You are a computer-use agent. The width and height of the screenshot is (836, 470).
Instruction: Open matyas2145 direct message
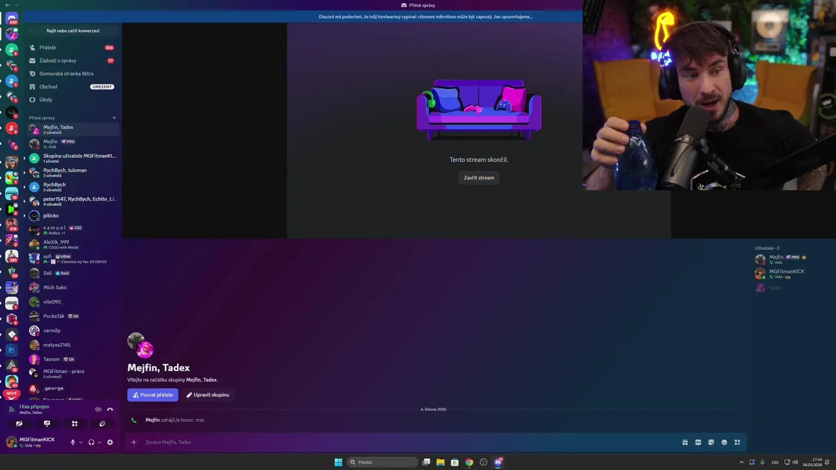pos(72,345)
